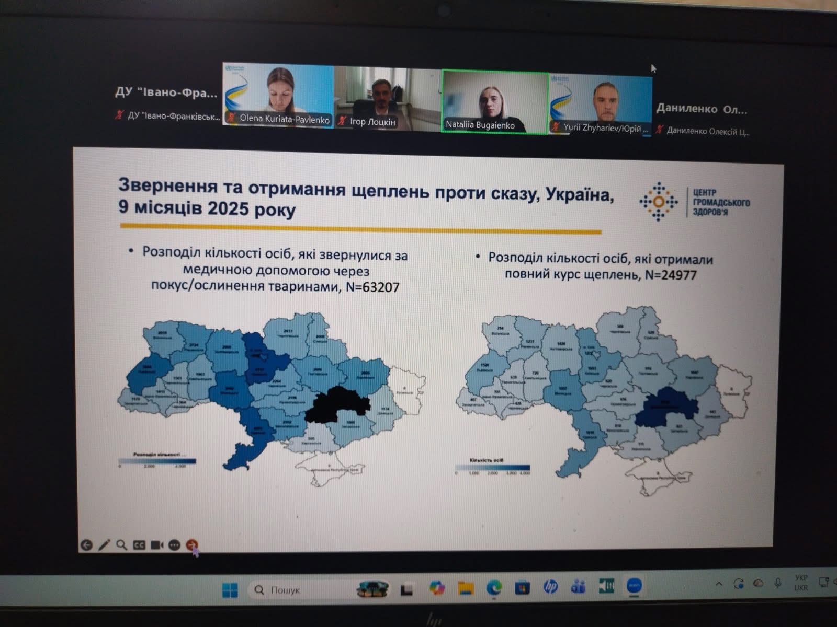This screenshot has height=627, width=837.
Task: Select Nataliia Bugaienko's video thumbnail
Action: coord(494,102)
